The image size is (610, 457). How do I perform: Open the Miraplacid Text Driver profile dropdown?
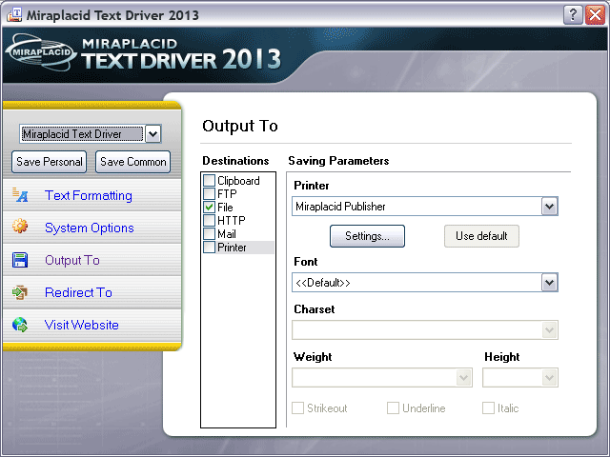coord(152,134)
